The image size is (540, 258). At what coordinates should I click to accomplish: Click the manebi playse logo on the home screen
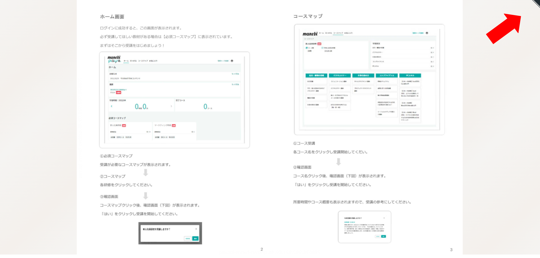click(x=114, y=59)
